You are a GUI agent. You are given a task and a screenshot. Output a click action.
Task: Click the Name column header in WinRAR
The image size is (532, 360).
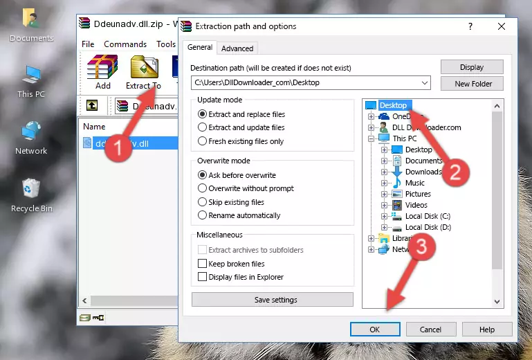pyautogui.click(x=94, y=127)
